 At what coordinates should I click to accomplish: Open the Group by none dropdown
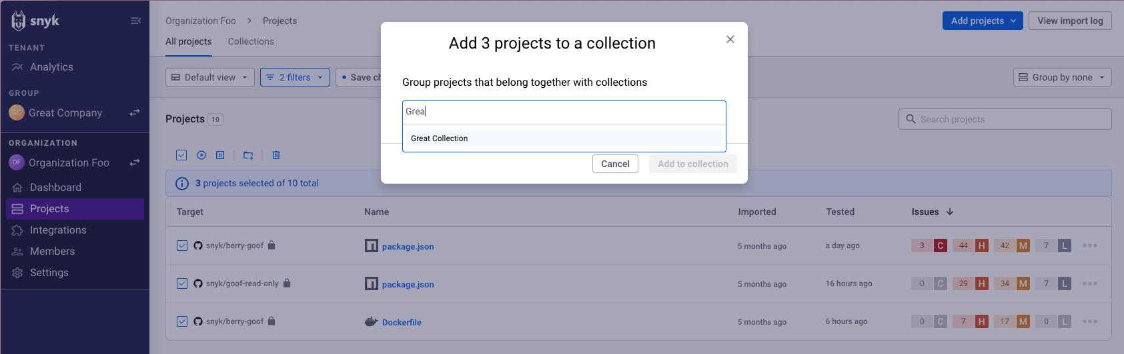coord(1062,77)
